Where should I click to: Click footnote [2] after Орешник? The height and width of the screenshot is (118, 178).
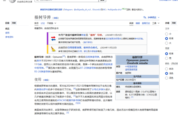tap(63, 56)
